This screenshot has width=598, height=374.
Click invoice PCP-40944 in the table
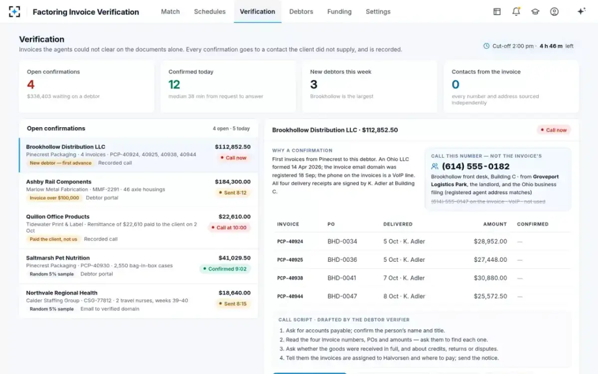(290, 296)
